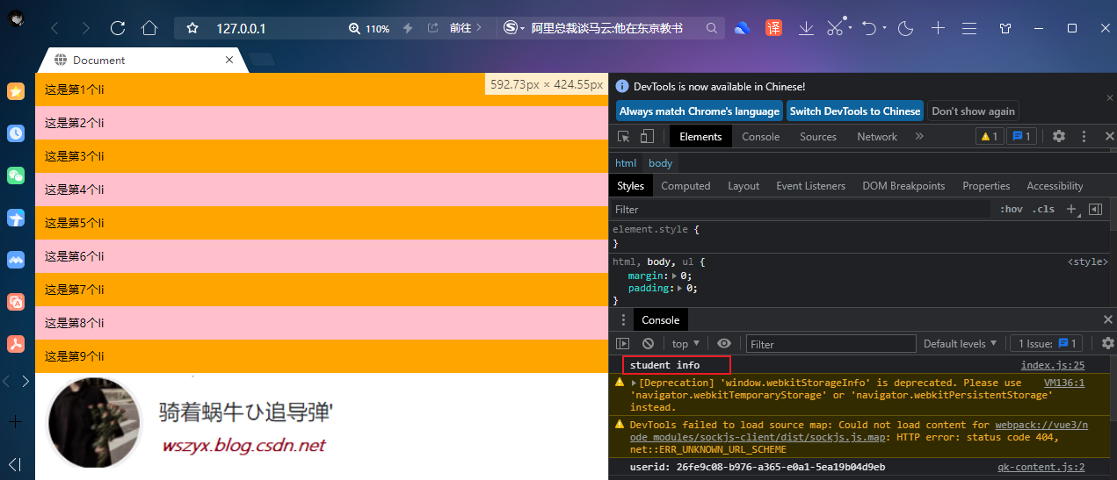
Task: Expand the padding property triangle
Action: tap(679, 288)
